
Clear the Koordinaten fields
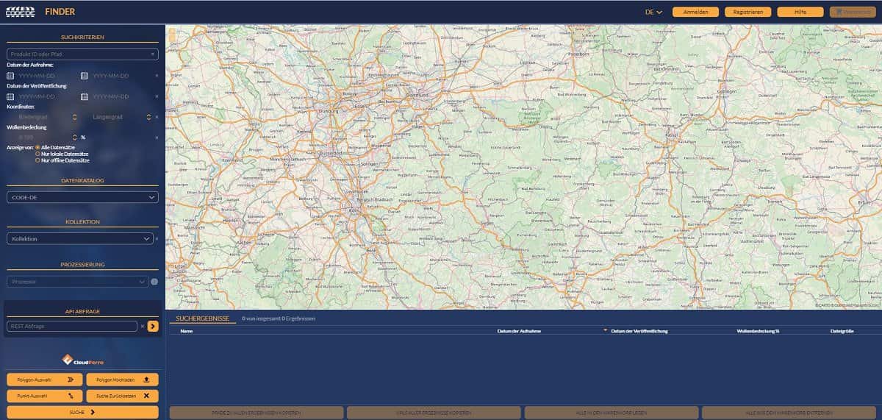point(156,117)
